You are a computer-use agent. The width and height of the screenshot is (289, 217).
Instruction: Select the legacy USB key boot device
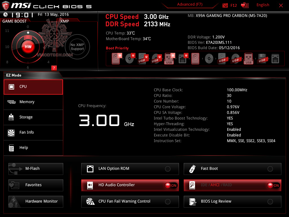point(249,59)
